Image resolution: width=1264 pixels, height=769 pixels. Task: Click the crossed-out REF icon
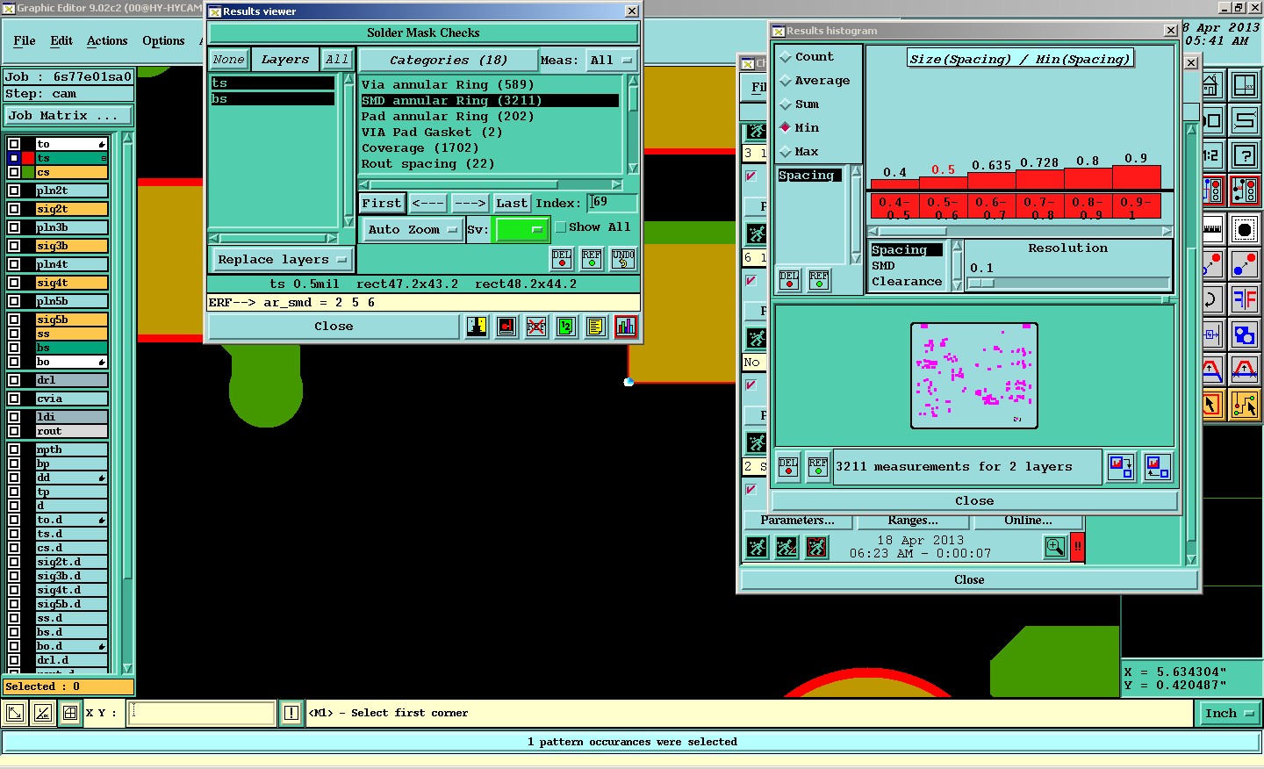tap(536, 327)
